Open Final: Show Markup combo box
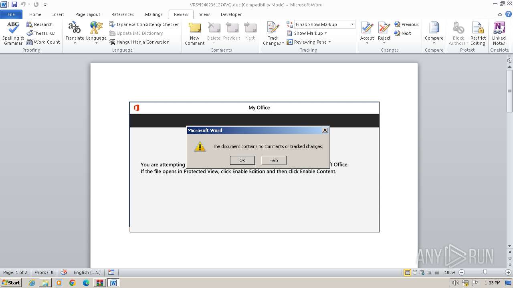513x288 pixels. (x=325, y=24)
